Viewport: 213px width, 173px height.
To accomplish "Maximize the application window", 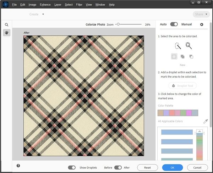I will [199, 2].
